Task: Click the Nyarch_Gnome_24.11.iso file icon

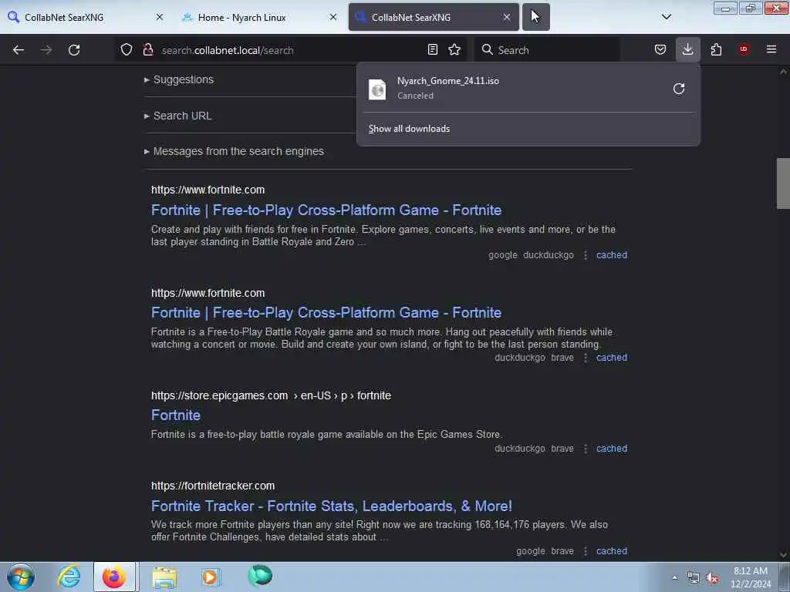Action: click(x=377, y=89)
